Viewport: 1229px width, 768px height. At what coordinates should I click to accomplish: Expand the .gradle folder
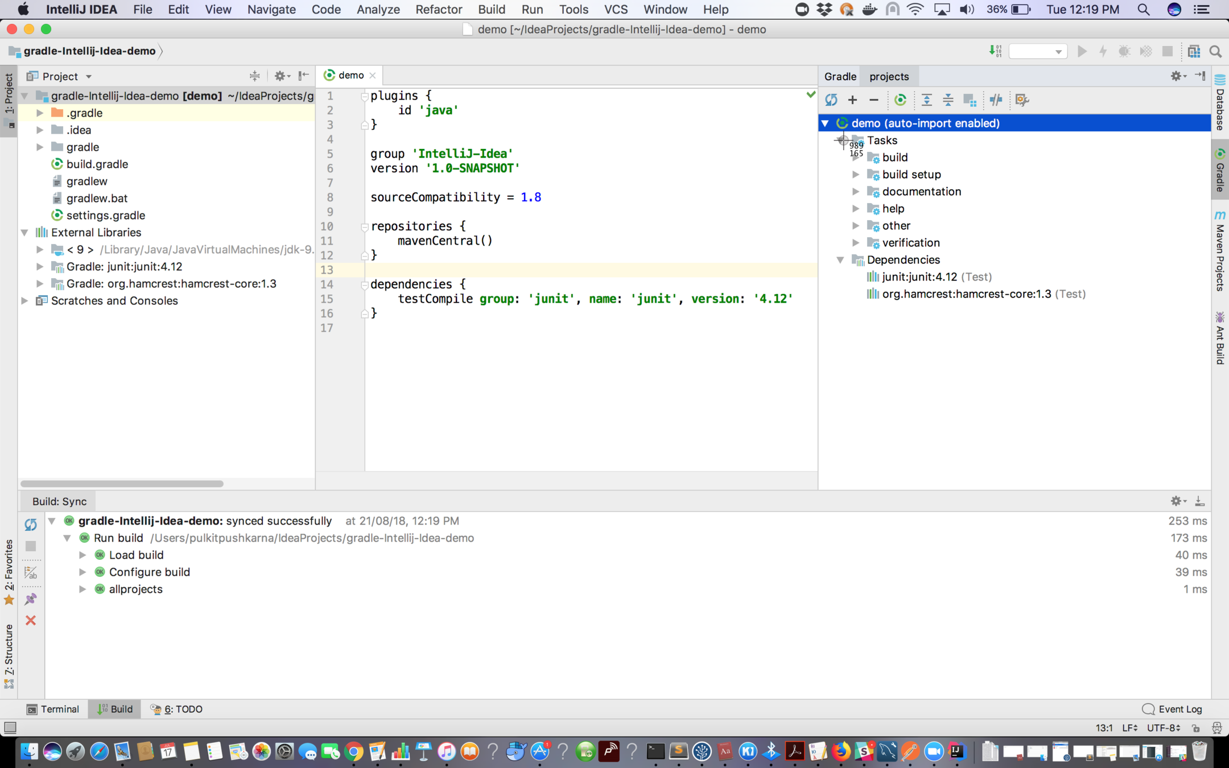tap(40, 113)
